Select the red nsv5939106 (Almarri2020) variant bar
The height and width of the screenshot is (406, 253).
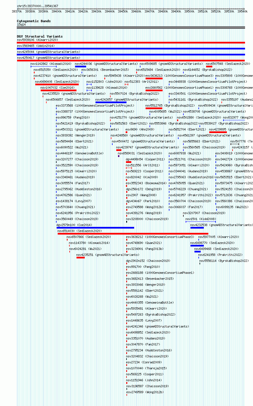point(131,43)
